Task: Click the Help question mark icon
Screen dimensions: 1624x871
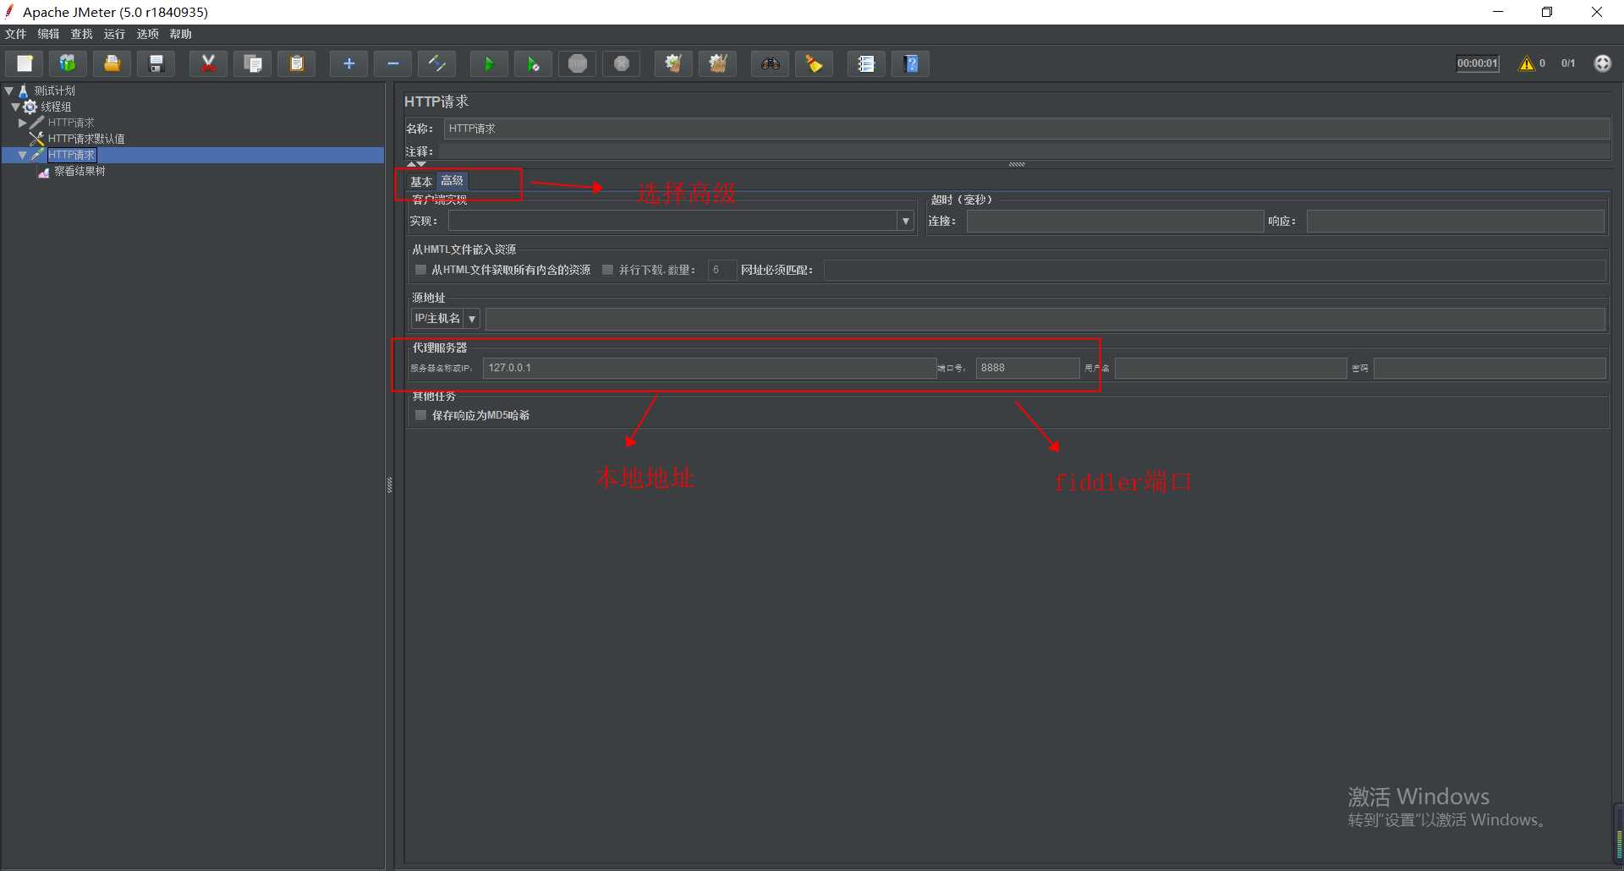Action: pyautogui.click(x=911, y=63)
